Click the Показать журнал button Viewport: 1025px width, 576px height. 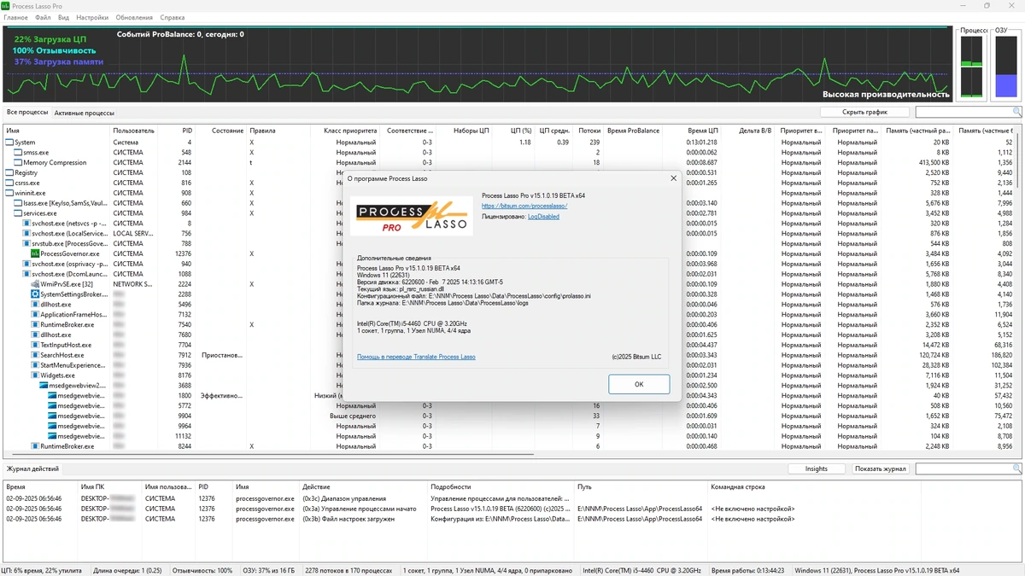pyautogui.click(x=880, y=469)
